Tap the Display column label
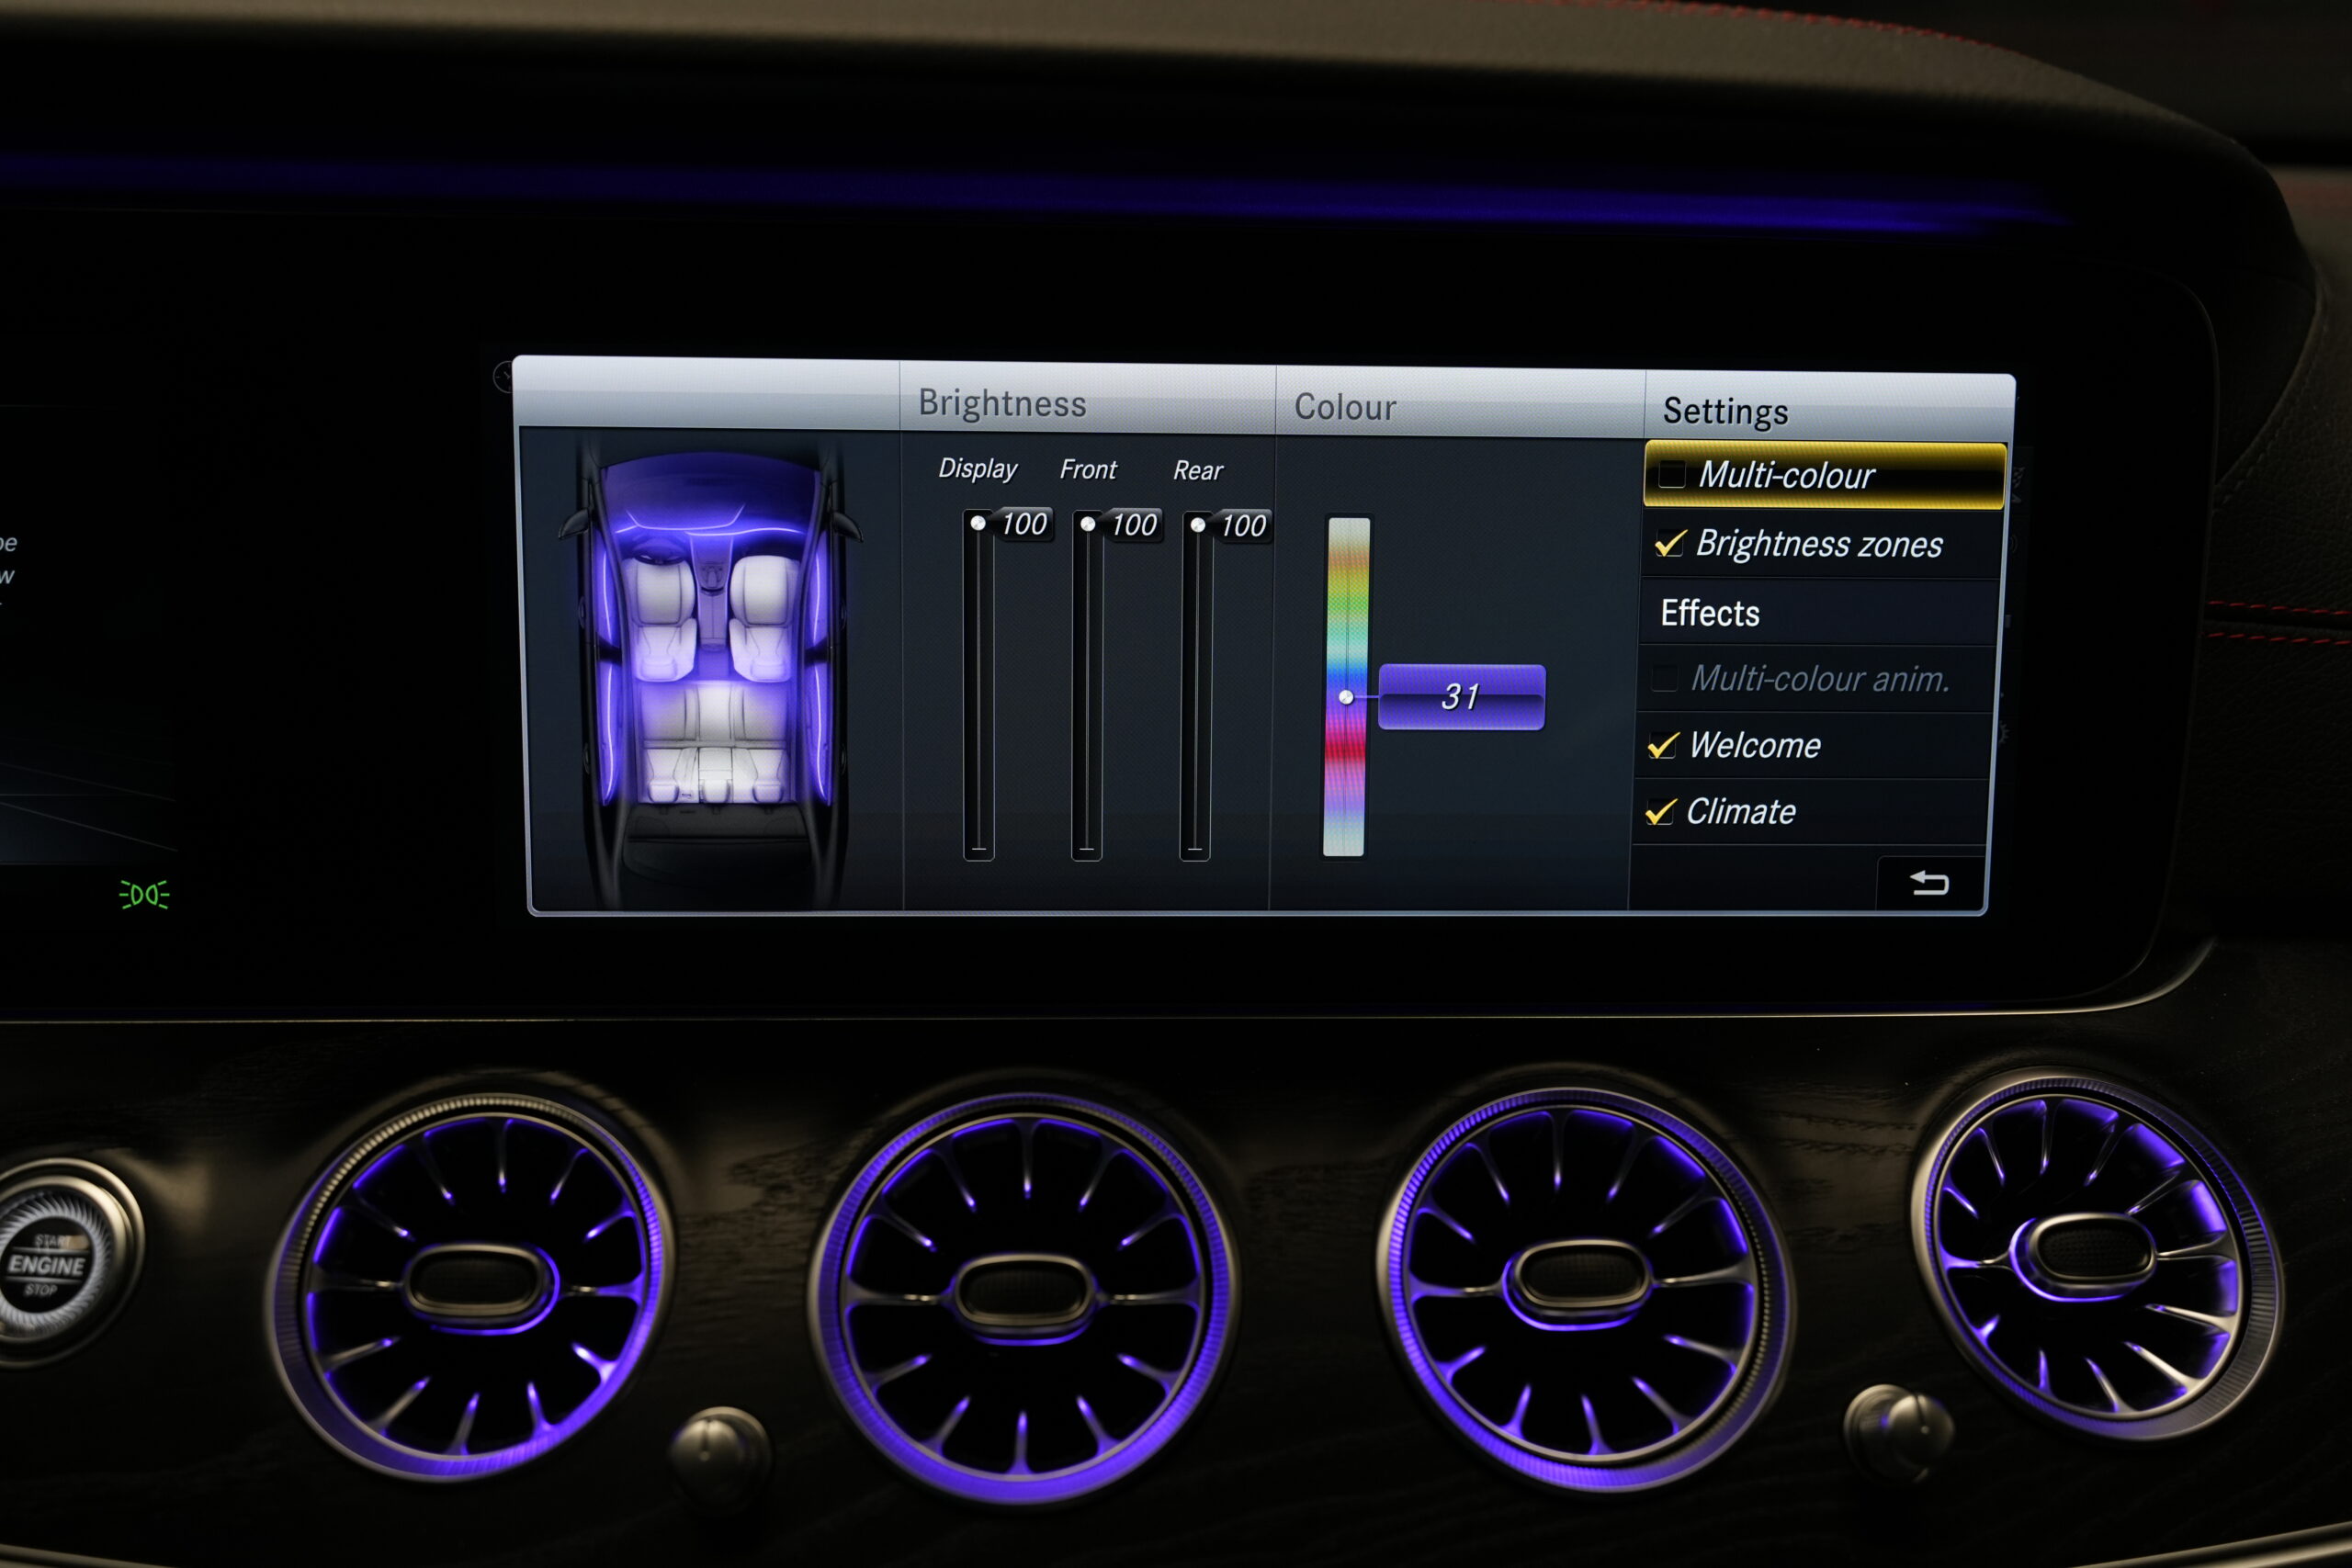 coord(977,468)
